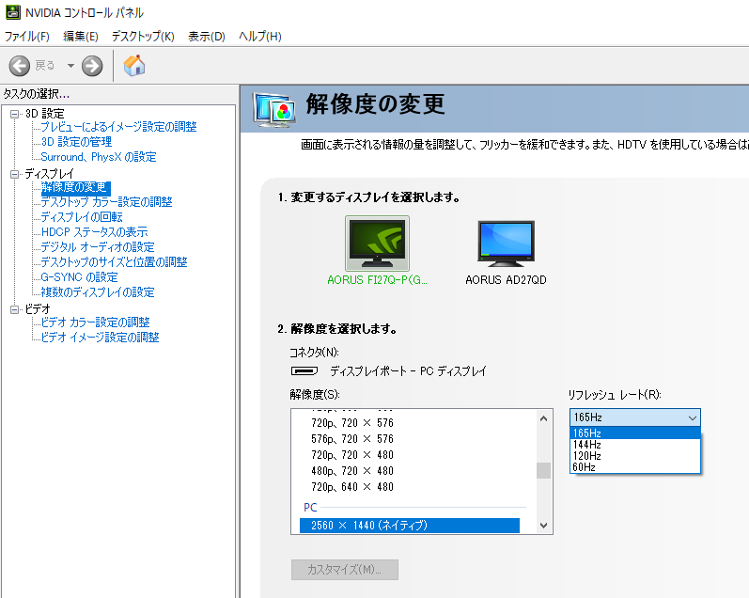Select 2560 × 1440 (ネイティブ) resolution

pos(410,526)
